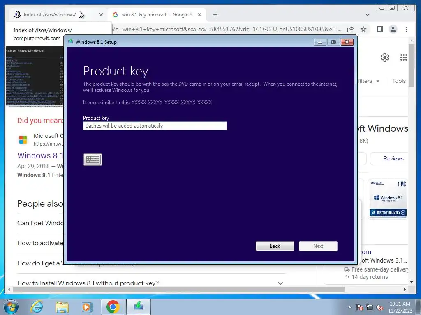Switch to the Index of /isos/windows/ tab
Viewport: 421px width, 315px height.
[50, 15]
